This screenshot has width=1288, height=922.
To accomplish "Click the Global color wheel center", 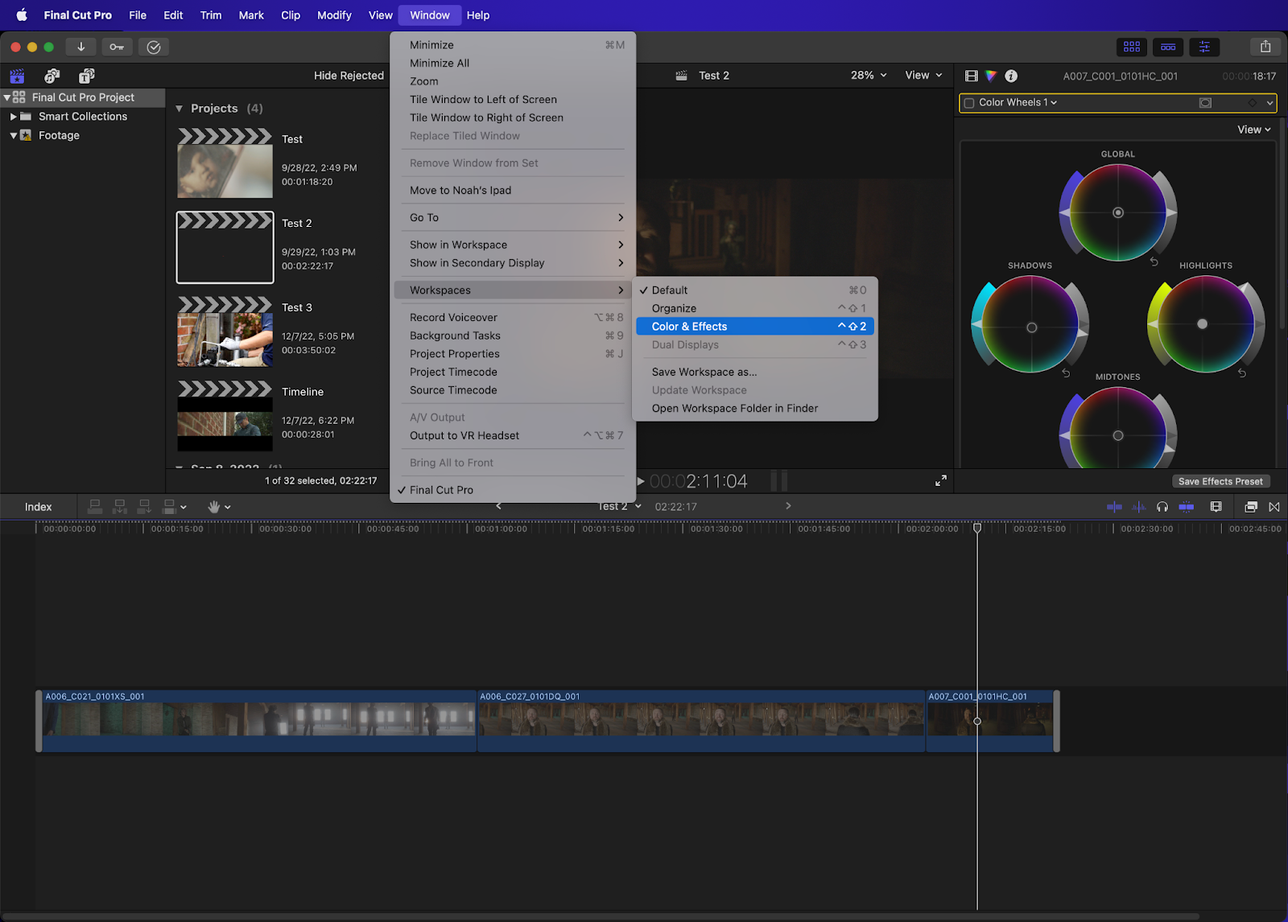I will 1118,212.
